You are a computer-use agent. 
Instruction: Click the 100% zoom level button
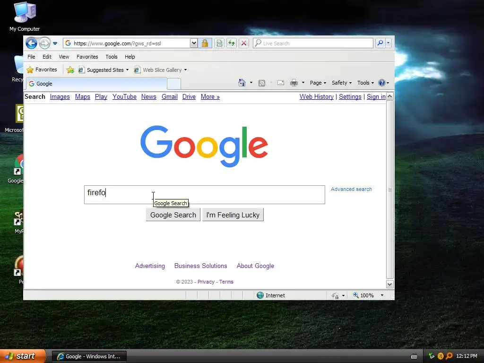click(x=363, y=295)
